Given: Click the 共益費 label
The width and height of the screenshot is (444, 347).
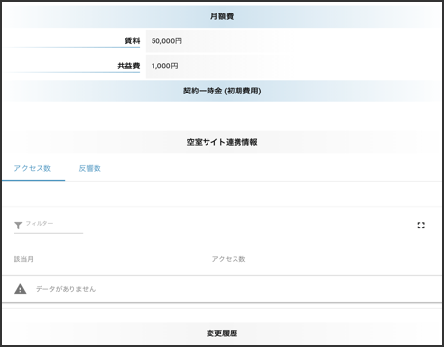Looking at the screenshot, I should [128, 66].
